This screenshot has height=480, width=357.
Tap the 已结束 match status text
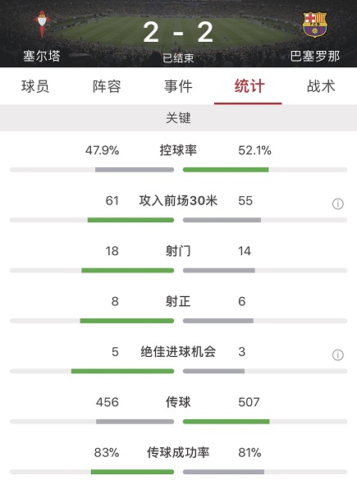(x=178, y=58)
